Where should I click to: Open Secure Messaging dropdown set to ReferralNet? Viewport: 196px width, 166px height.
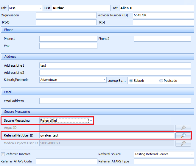click(x=91, y=120)
